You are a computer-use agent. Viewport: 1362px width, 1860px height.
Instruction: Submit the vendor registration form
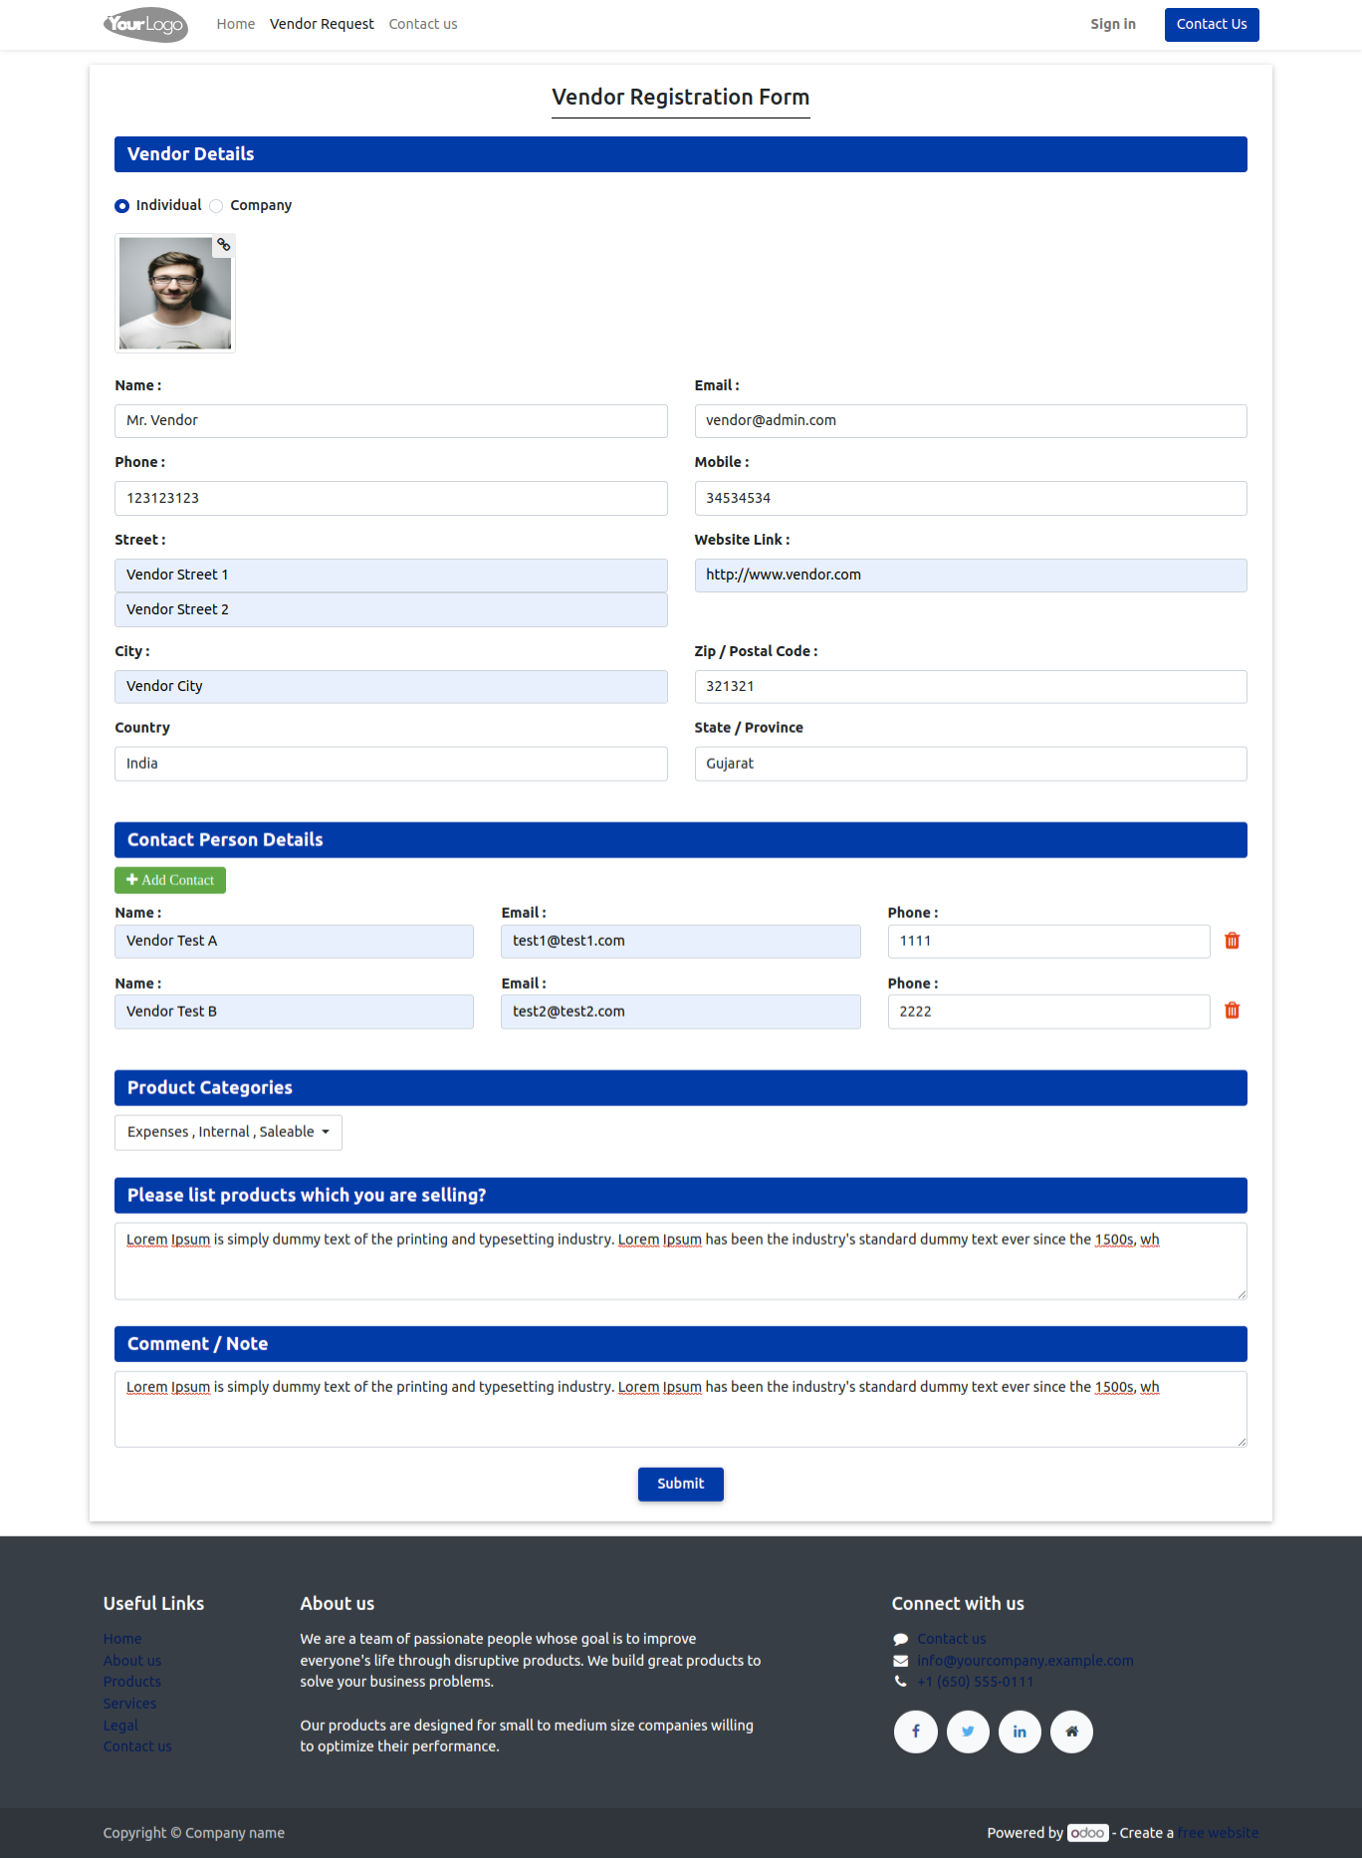pos(681,1484)
